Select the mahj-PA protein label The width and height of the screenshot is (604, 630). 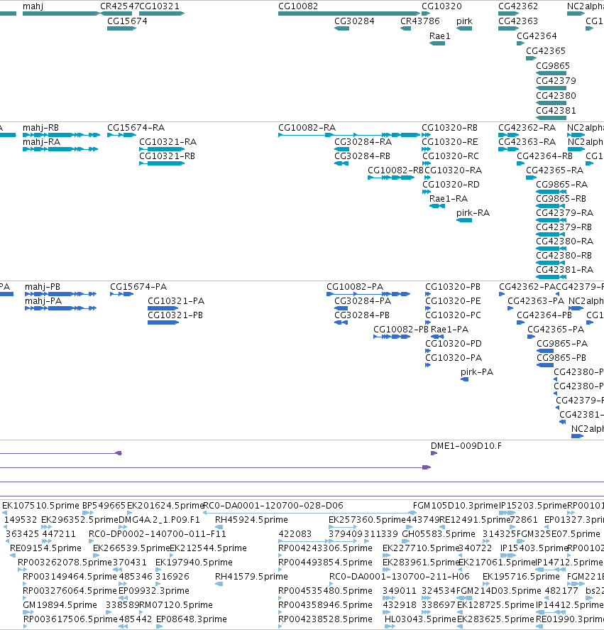[43, 301]
